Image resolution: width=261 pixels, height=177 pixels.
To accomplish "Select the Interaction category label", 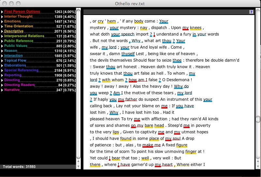I will click(13, 55).
